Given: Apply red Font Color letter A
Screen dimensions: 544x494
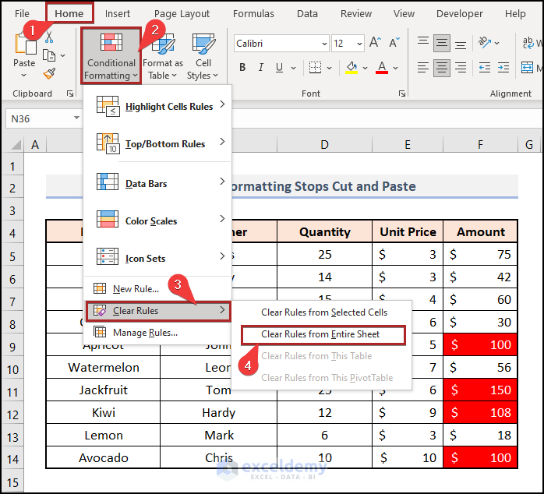Looking at the screenshot, I should pos(382,68).
